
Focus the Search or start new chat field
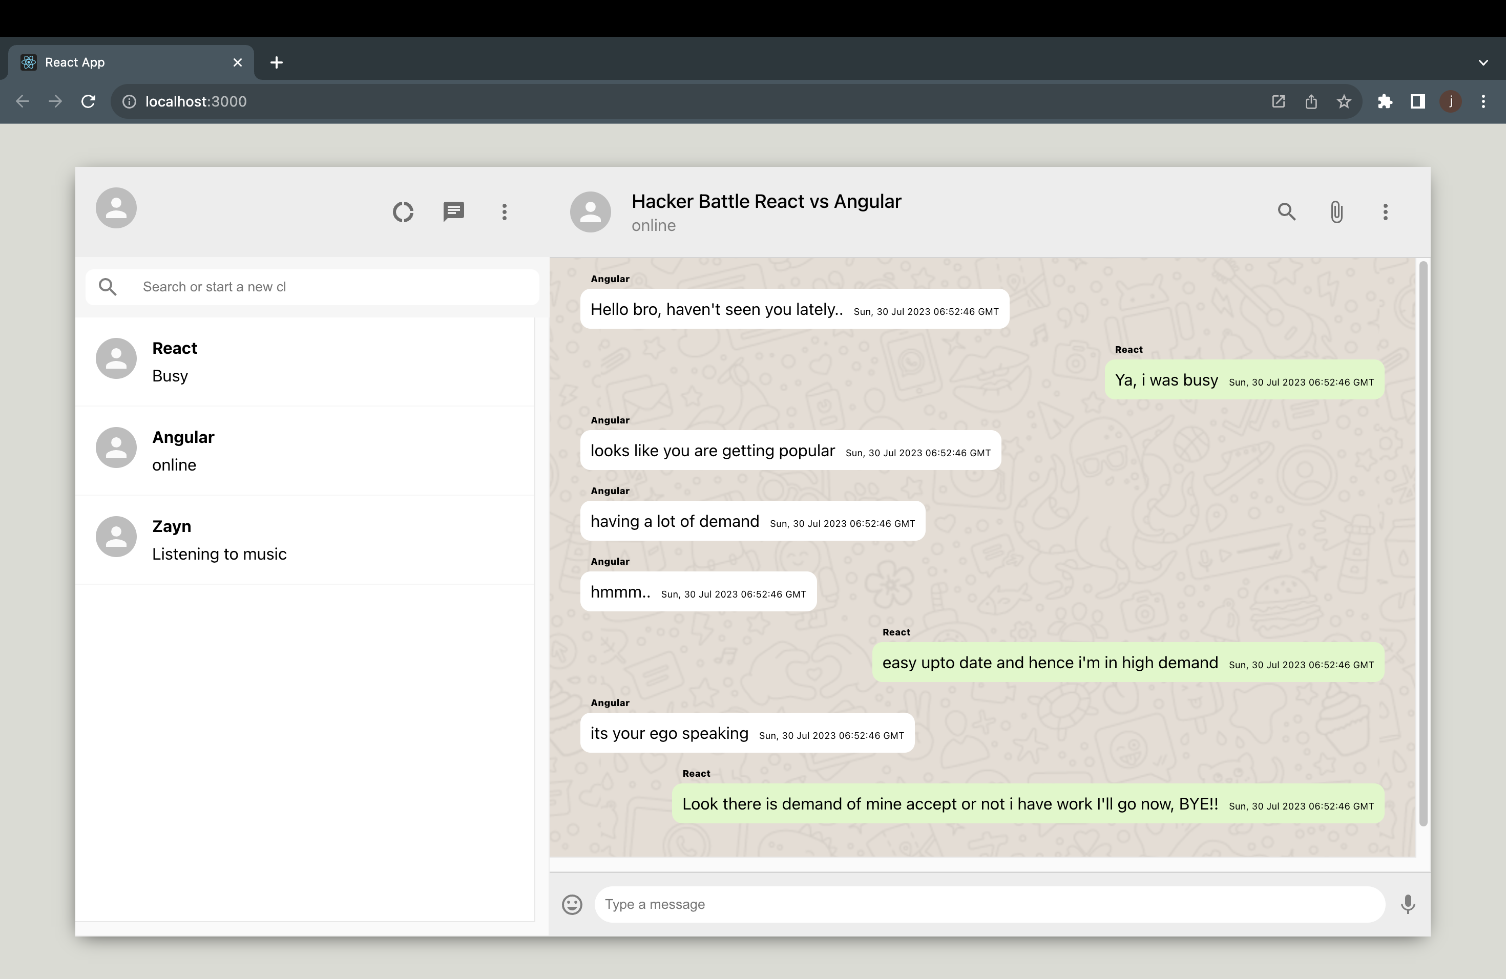coord(336,287)
